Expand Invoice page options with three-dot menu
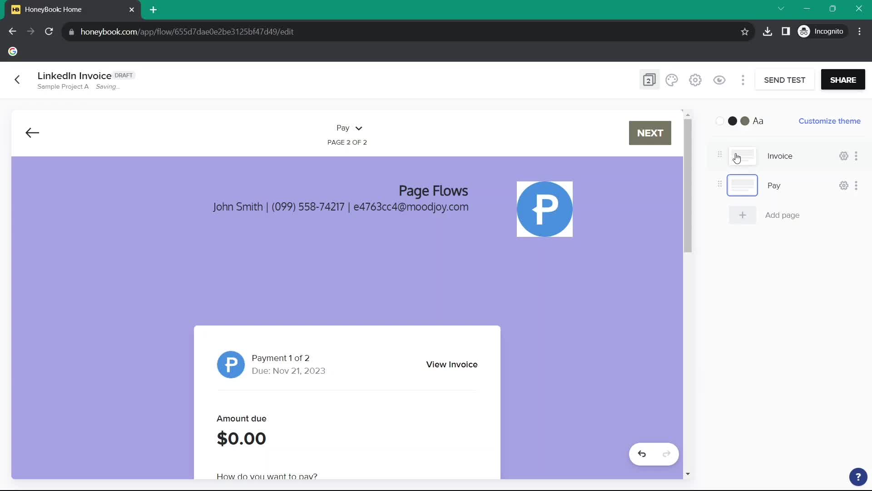 [x=856, y=156]
